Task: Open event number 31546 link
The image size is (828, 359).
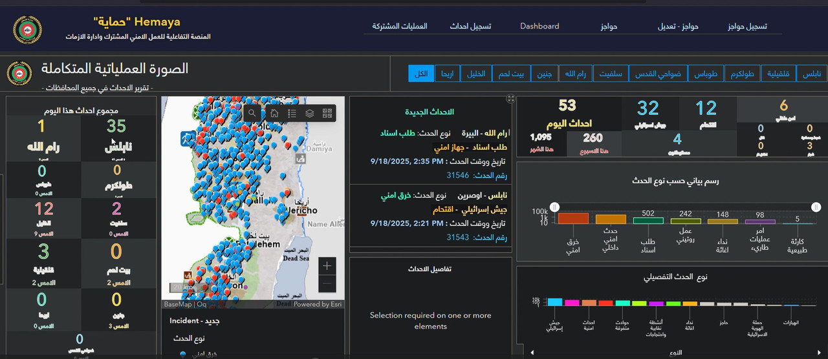Action: pos(457,175)
